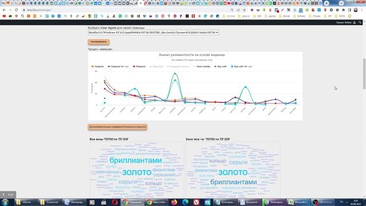This screenshot has width=366, height=206.
Task: Toggle 'Средняя тег <a>' legend series
Action: (x=118, y=66)
